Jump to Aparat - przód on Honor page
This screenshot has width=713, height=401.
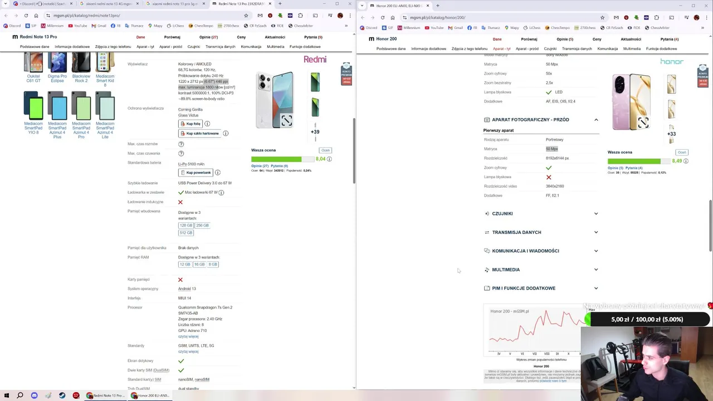[527, 49]
